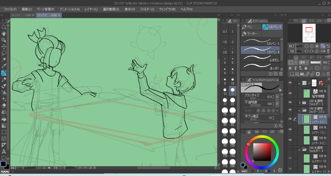331x176 pixels.
Task: Select the Text tool
Action: click(4, 152)
